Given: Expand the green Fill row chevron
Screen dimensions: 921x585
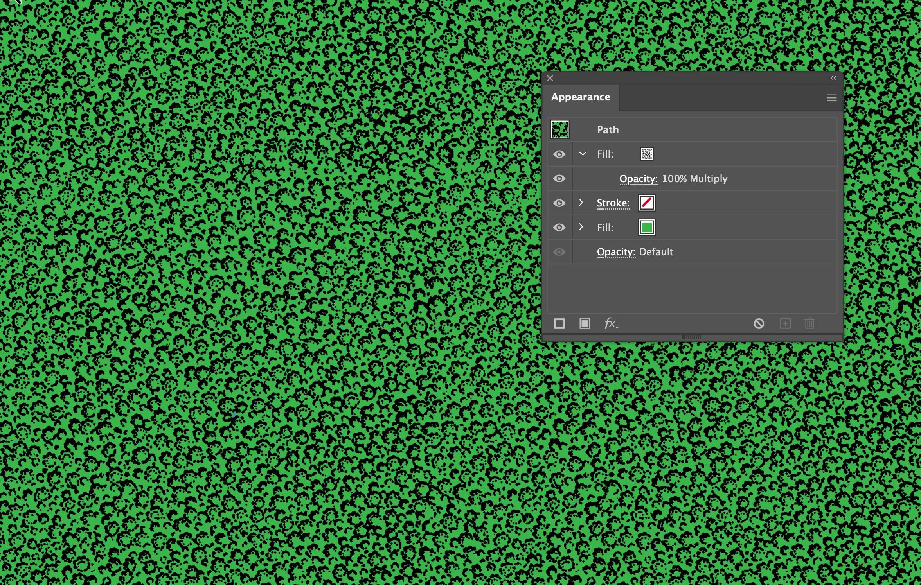Looking at the screenshot, I should 581,227.
